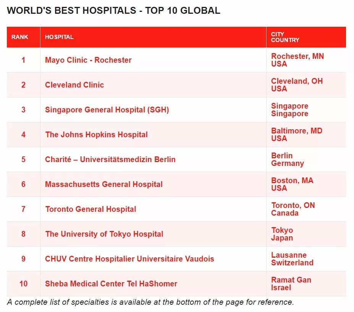
Task: Open The University of Tokyo Hospital
Action: pyautogui.click(x=104, y=234)
